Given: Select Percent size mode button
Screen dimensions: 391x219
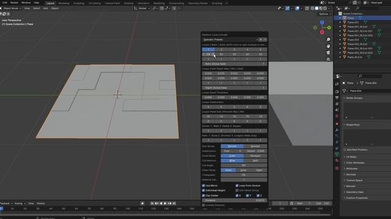Looking at the screenshot, I should point(232,146).
